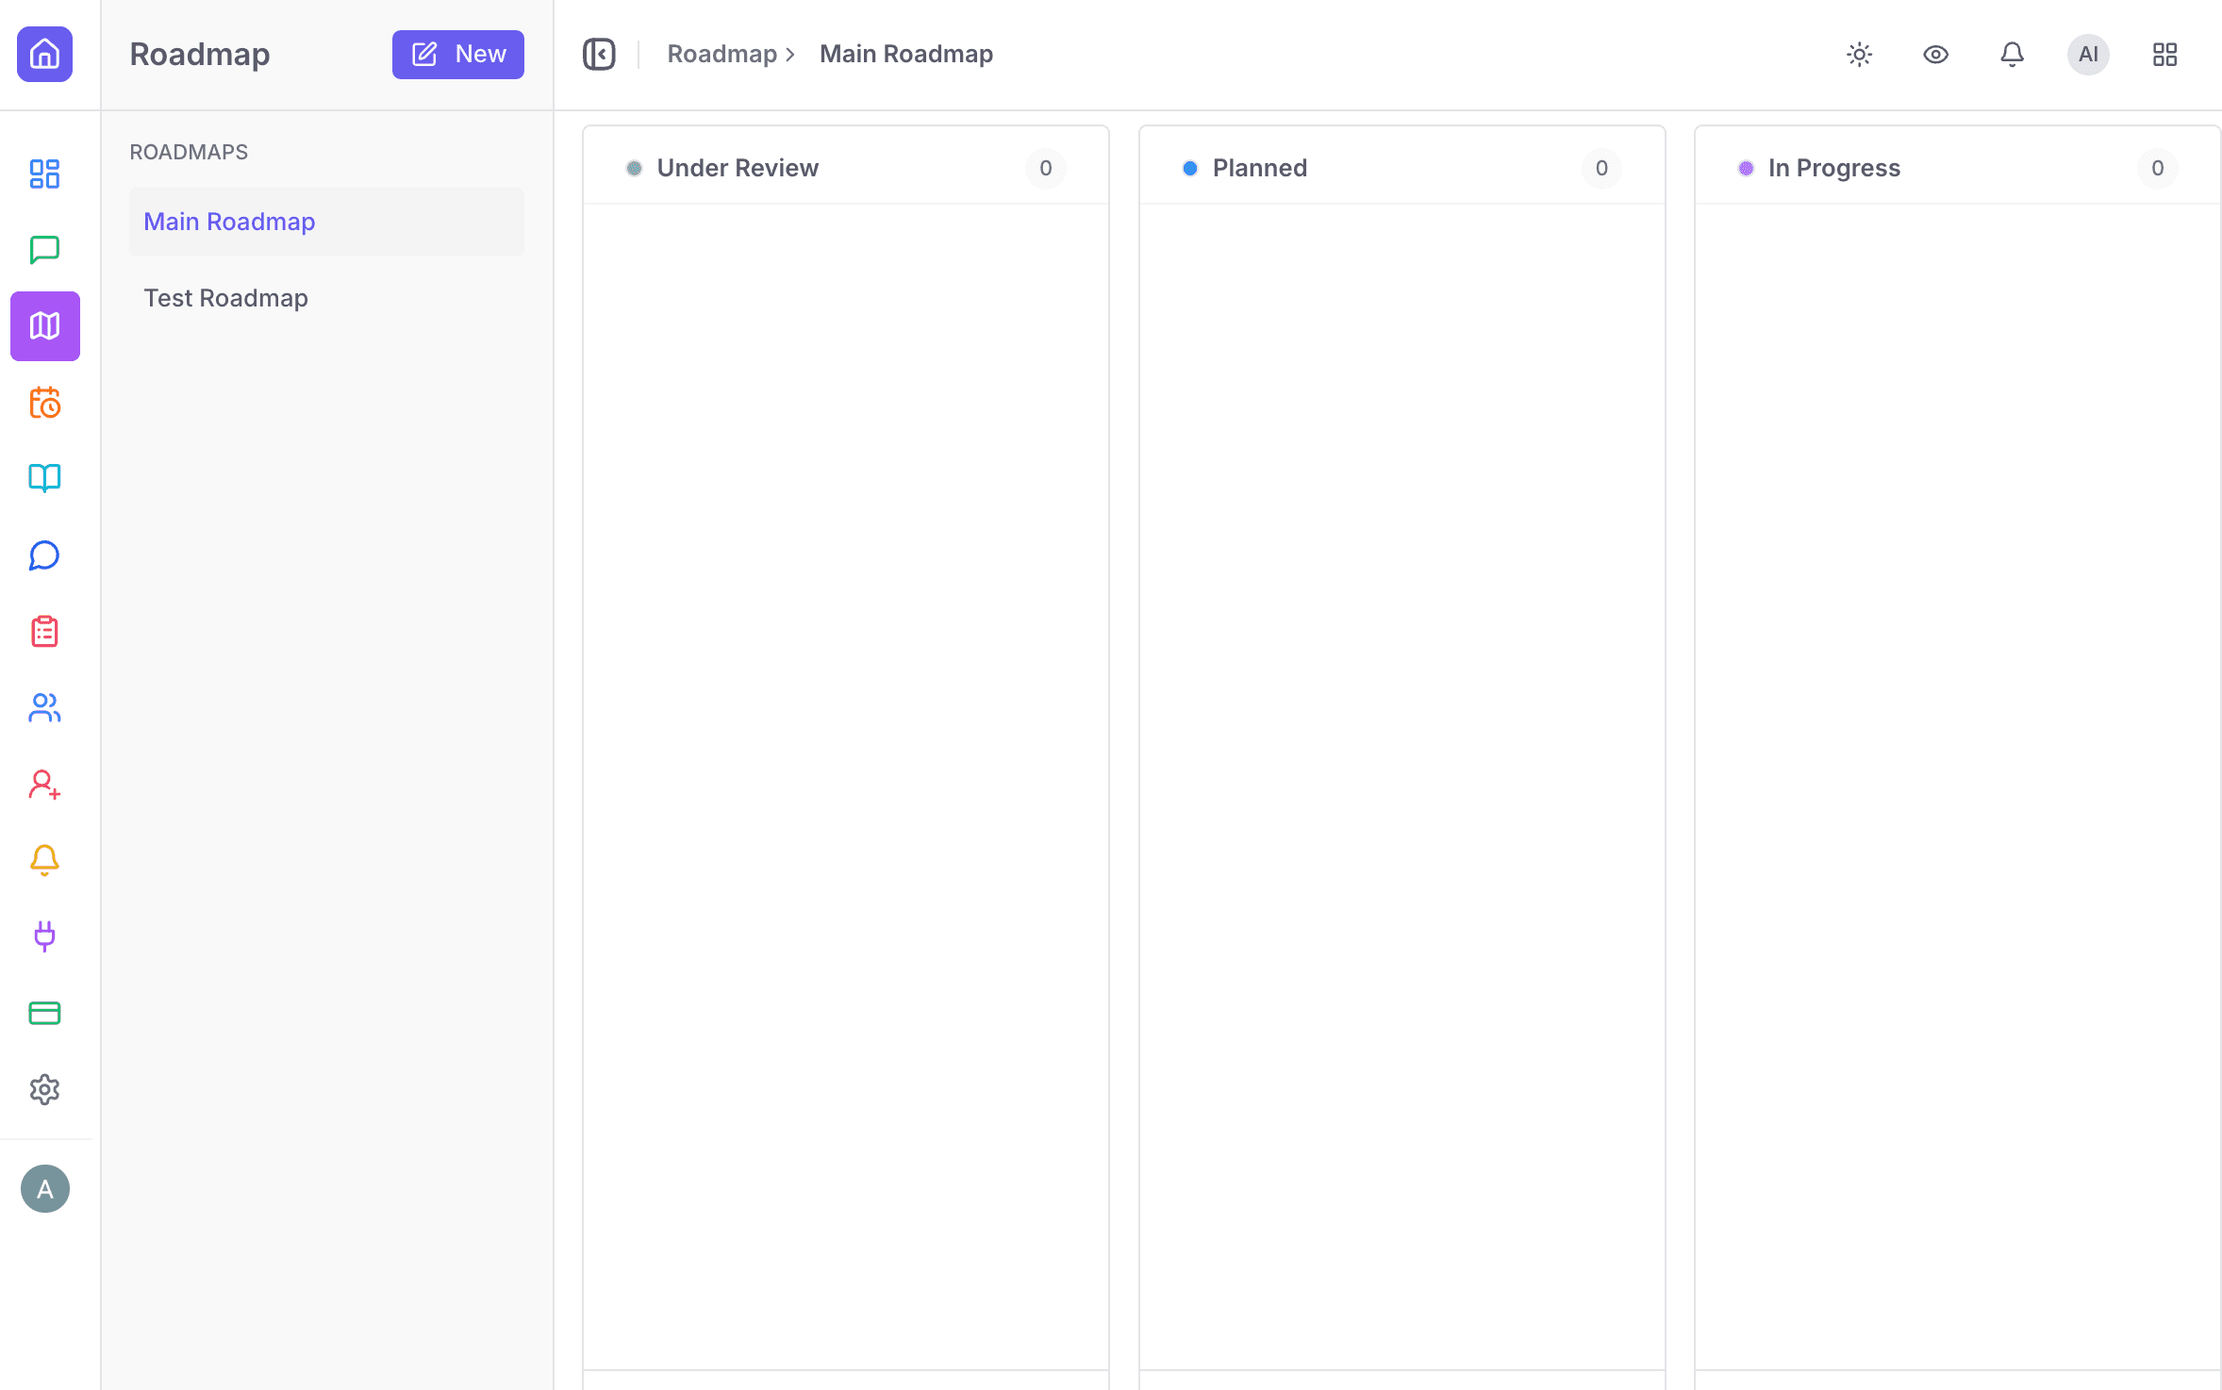Image resolution: width=2222 pixels, height=1390 pixels.
Task: Select Main Roadmap in roadmaps list
Action: [x=326, y=222]
